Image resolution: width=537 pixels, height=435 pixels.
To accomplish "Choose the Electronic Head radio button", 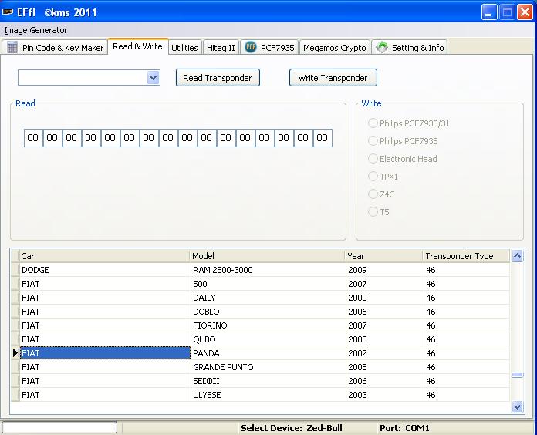I will pyautogui.click(x=373, y=159).
